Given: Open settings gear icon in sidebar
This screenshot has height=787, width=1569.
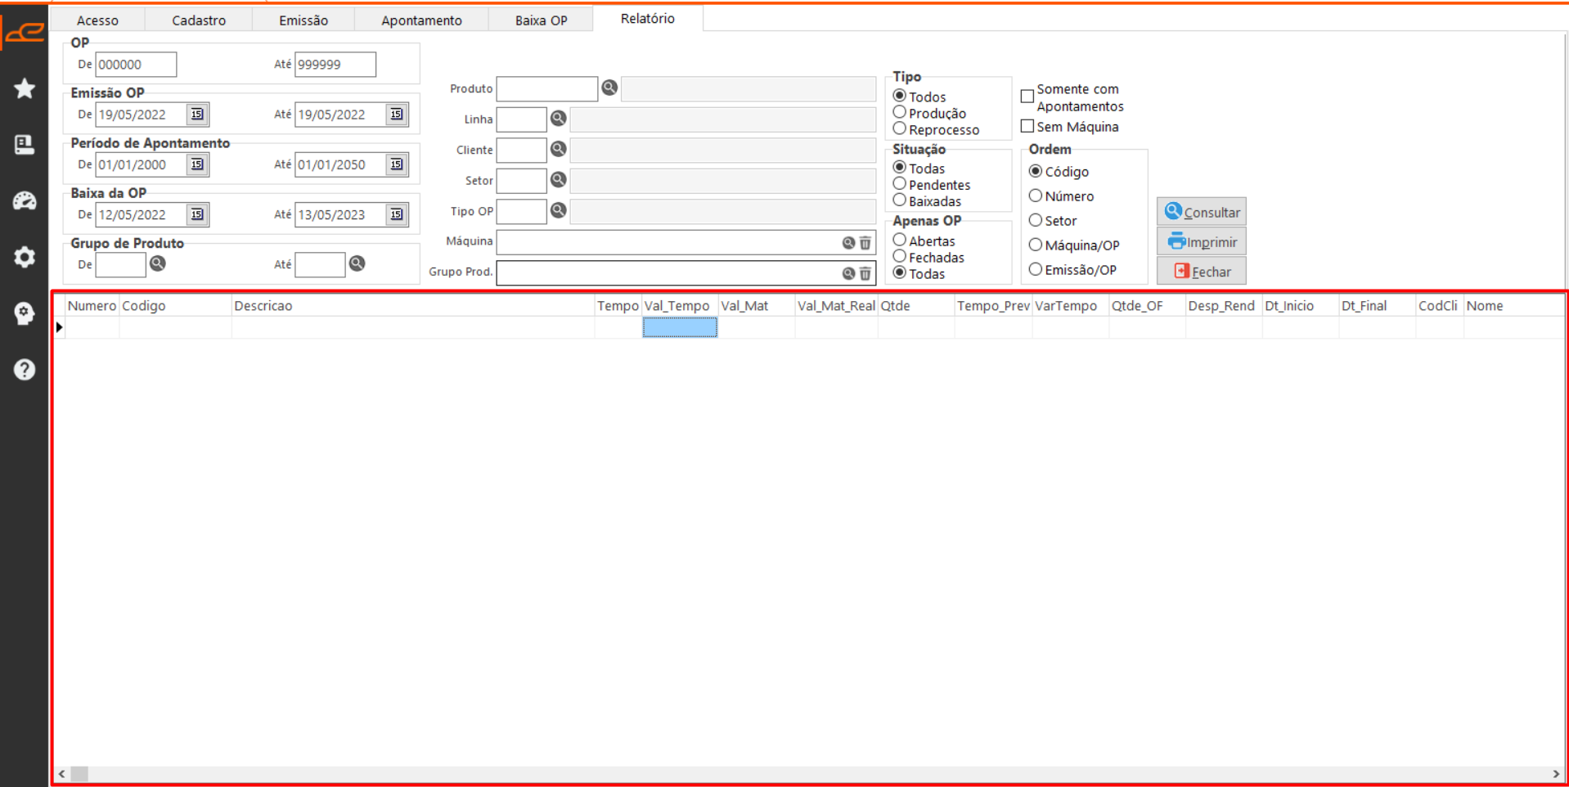Looking at the screenshot, I should pos(25,257).
